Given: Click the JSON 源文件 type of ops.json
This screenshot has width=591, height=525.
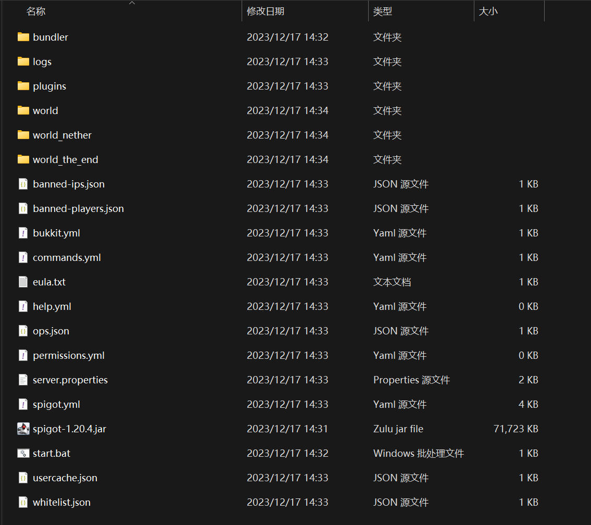Looking at the screenshot, I should tap(400, 331).
